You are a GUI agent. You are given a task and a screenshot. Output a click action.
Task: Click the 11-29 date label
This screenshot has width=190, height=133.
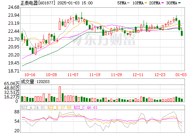[x=117, y=75]
